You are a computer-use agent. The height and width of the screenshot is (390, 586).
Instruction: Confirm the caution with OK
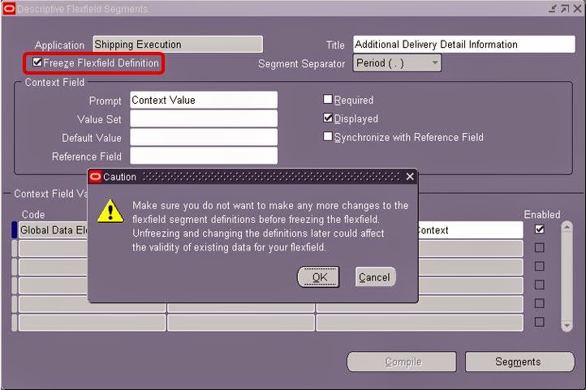point(318,277)
